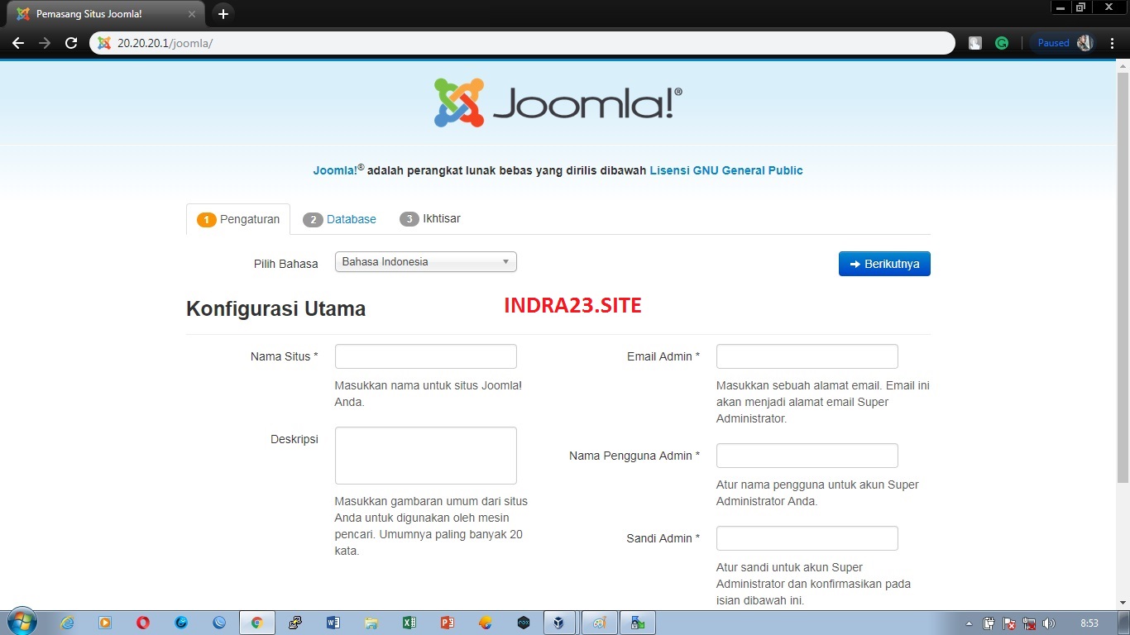Click the Paused sync profile badge
Viewport: 1130px width, 635px height.
(x=1052, y=42)
